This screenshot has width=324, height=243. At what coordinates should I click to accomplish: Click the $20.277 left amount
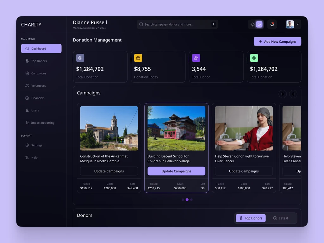coord(267,188)
